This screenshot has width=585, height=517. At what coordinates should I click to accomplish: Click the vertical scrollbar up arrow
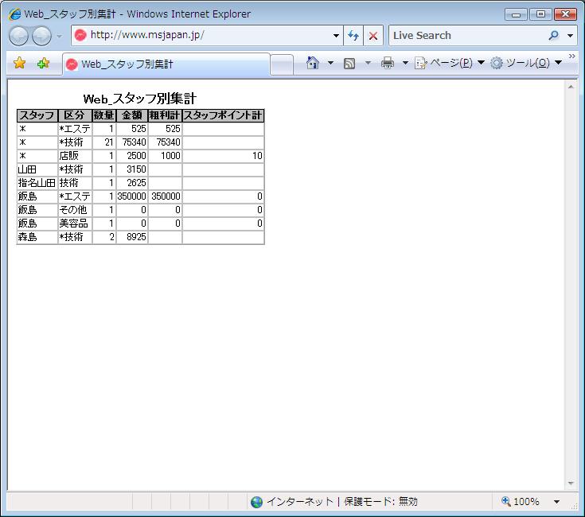(571, 87)
